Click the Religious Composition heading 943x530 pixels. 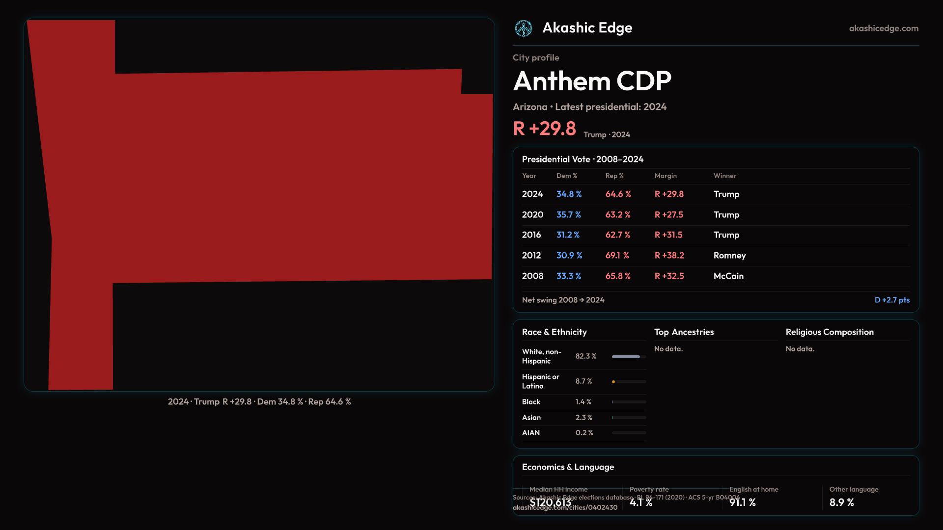829,332
